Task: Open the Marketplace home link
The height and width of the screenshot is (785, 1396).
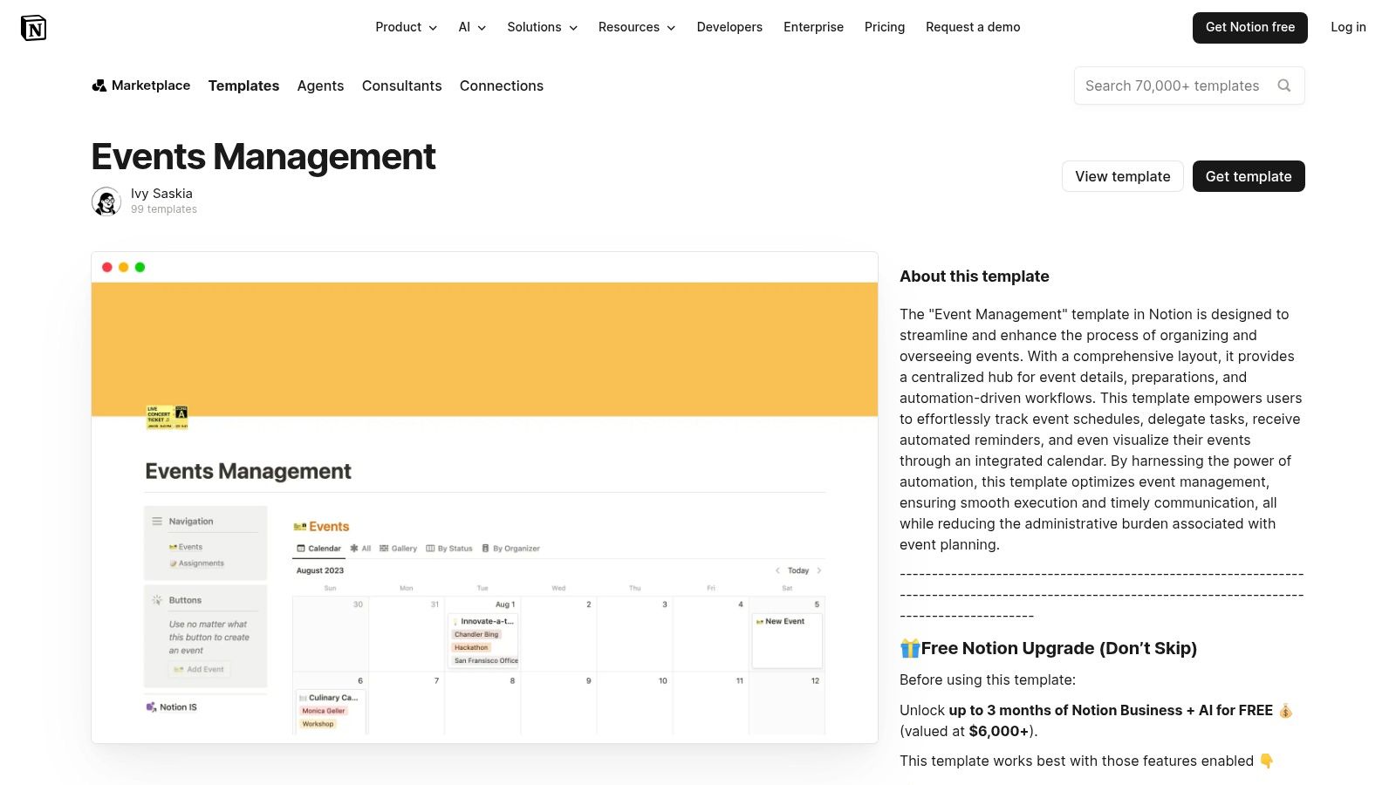Action: point(141,85)
